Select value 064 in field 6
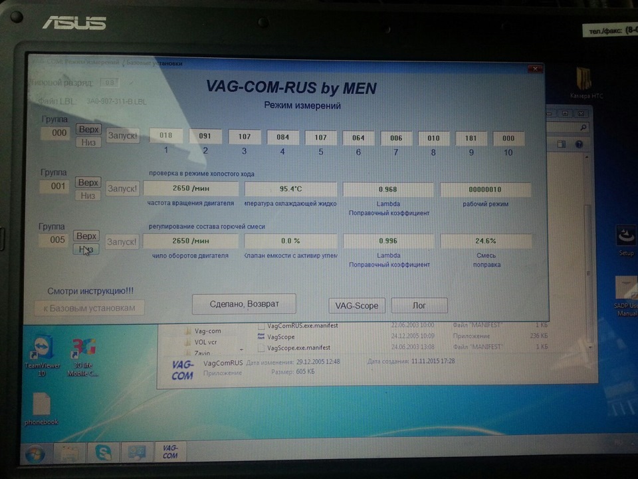Screen dimensions: 638x479 [358, 138]
